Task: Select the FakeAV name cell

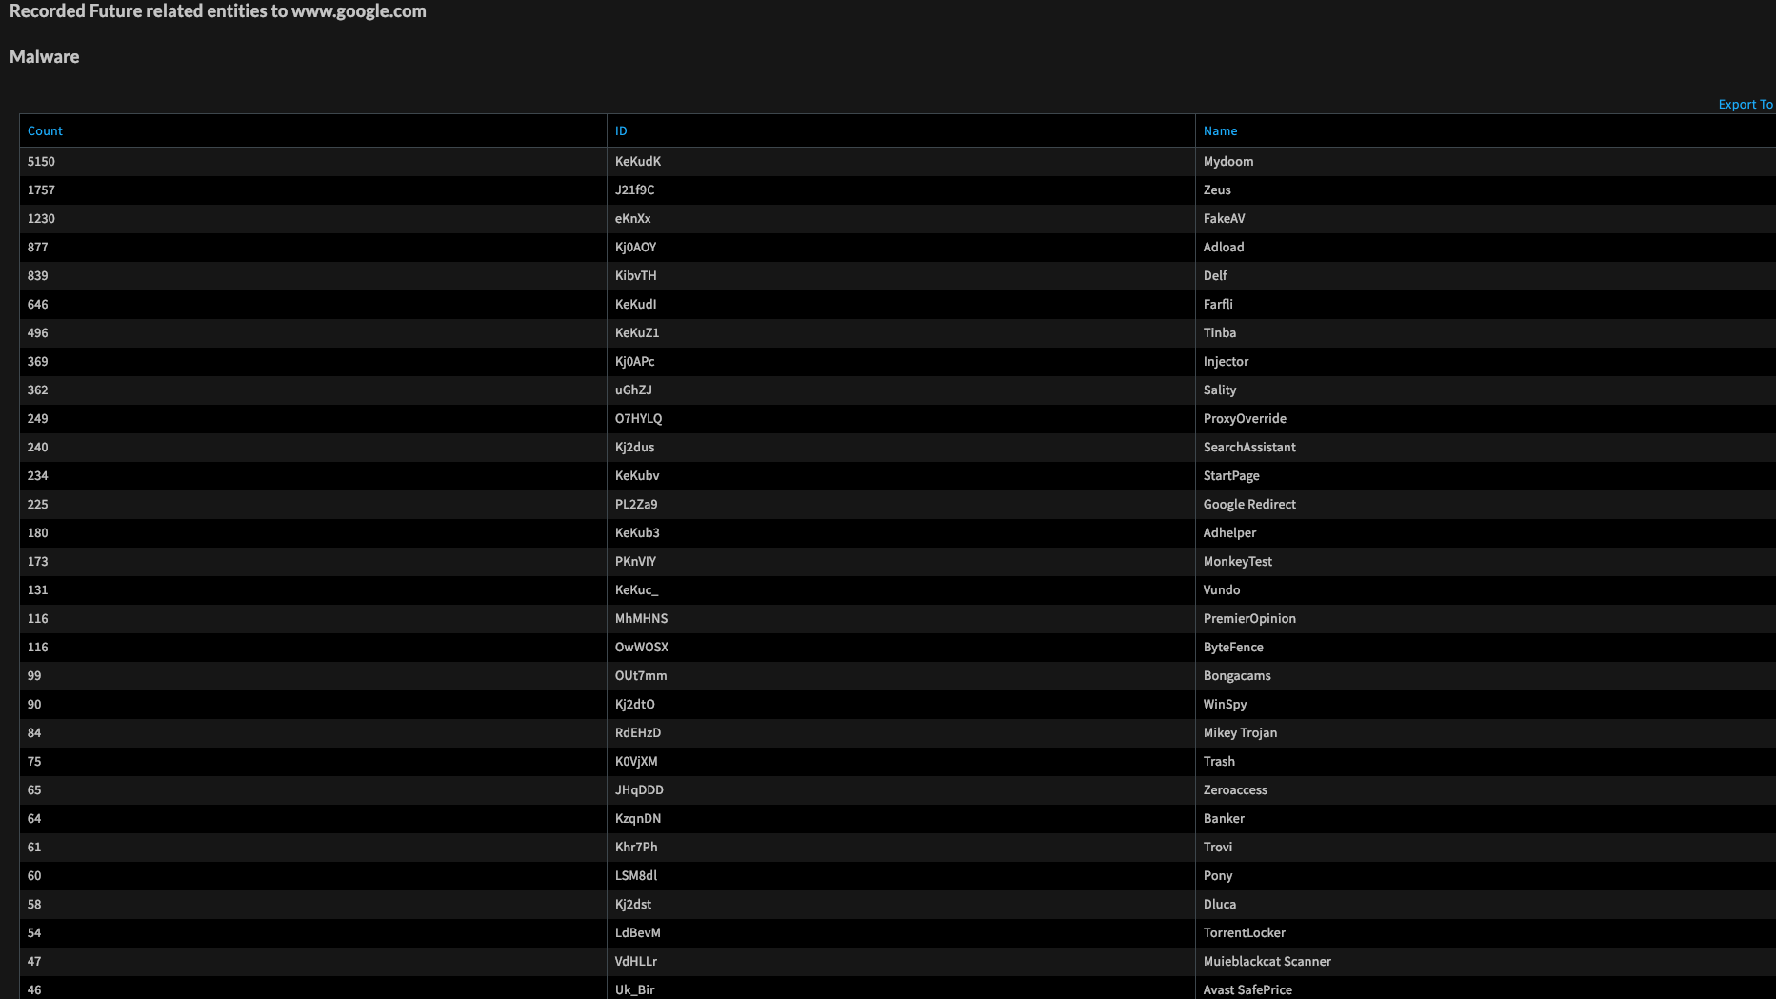Action: (x=1224, y=219)
